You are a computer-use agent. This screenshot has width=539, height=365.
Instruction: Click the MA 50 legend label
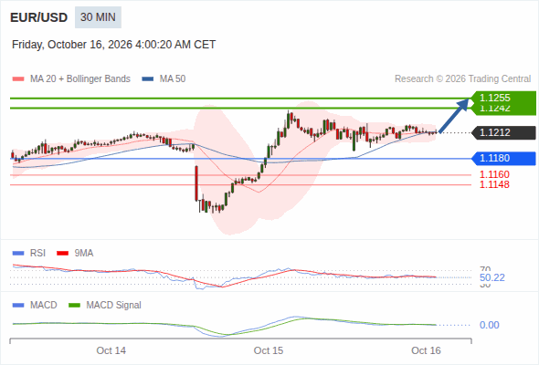[173, 79]
